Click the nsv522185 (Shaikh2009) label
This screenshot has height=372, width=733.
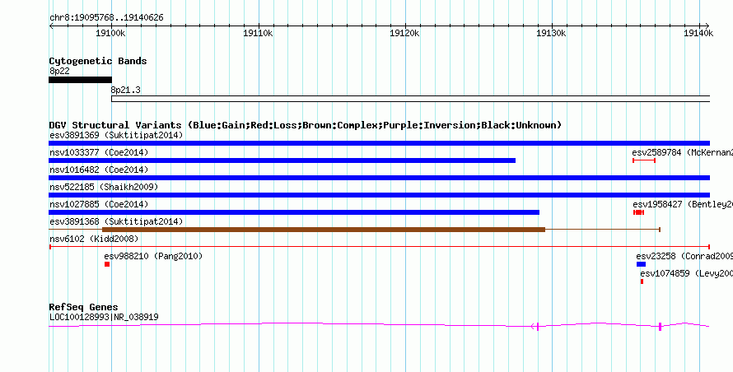click(x=104, y=187)
